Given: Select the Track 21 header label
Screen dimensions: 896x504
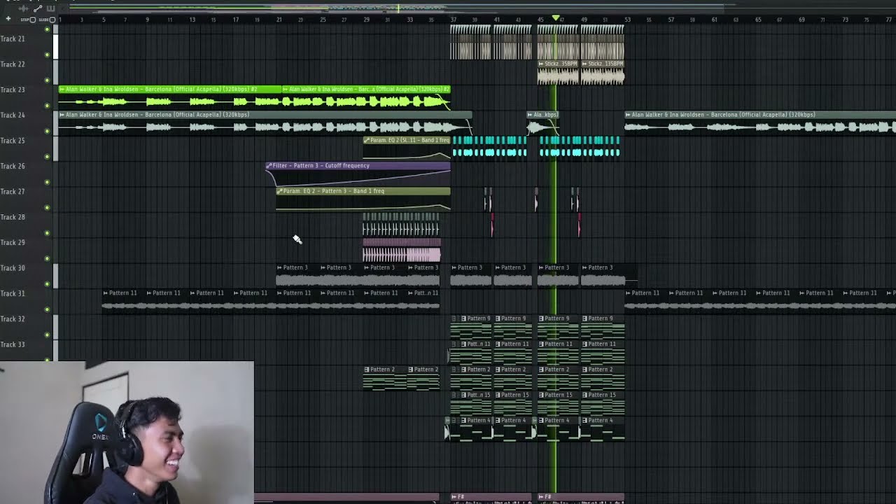Looking at the screenshot, I should pos(13,38).
